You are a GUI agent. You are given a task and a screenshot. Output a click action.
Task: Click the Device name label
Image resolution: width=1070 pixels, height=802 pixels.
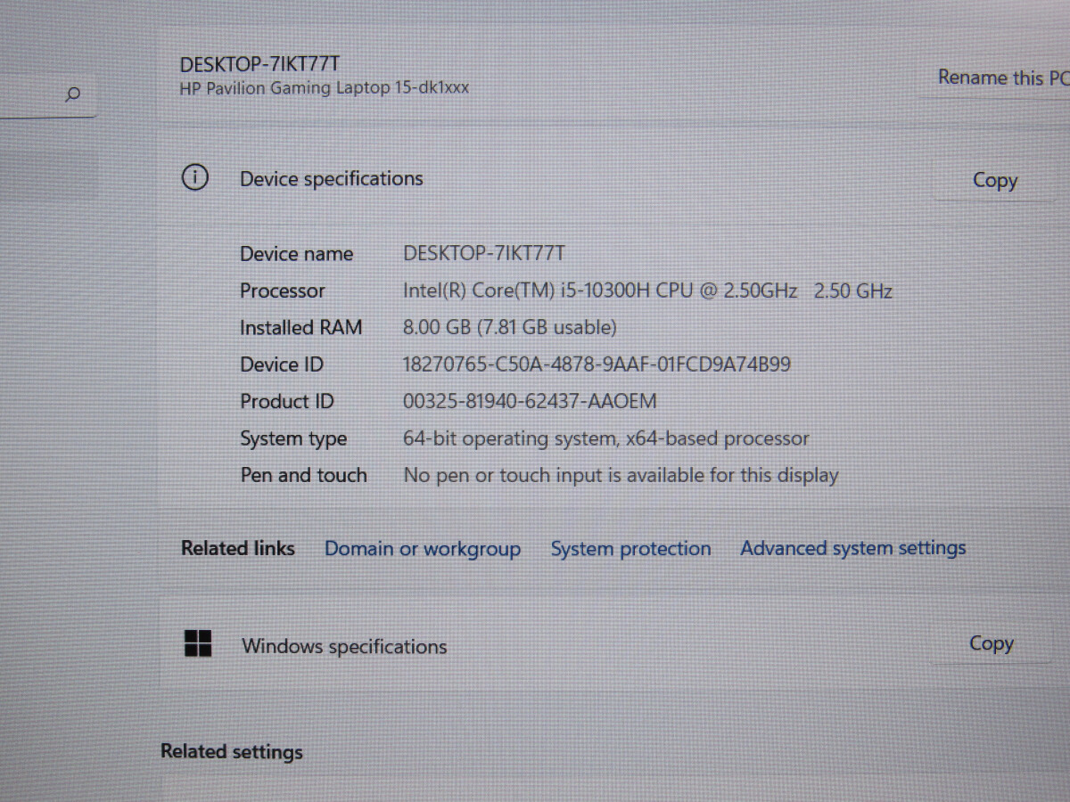click(x=296, y=254)
